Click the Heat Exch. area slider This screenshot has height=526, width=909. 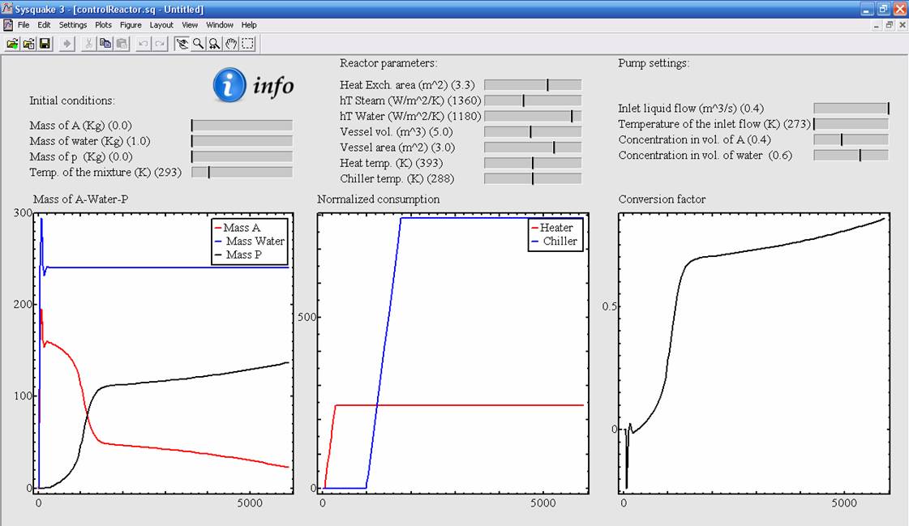click(x=533, y=85)
